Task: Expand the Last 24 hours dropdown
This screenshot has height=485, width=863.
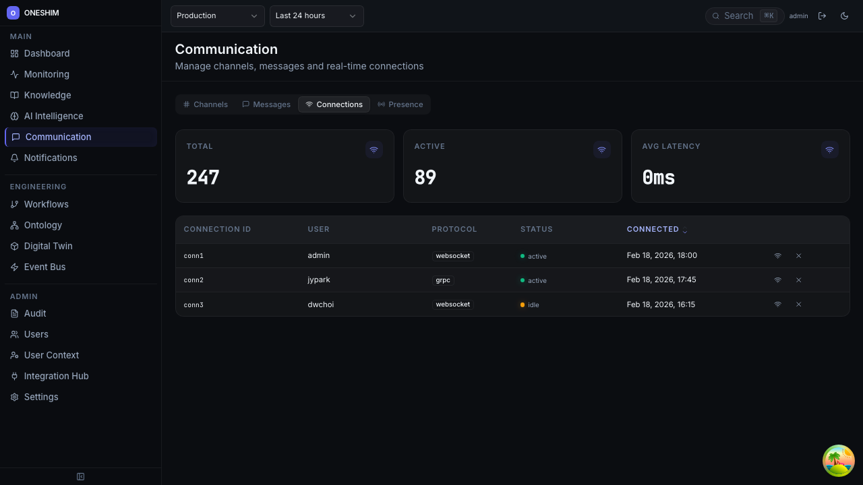Action: point(316,15)
